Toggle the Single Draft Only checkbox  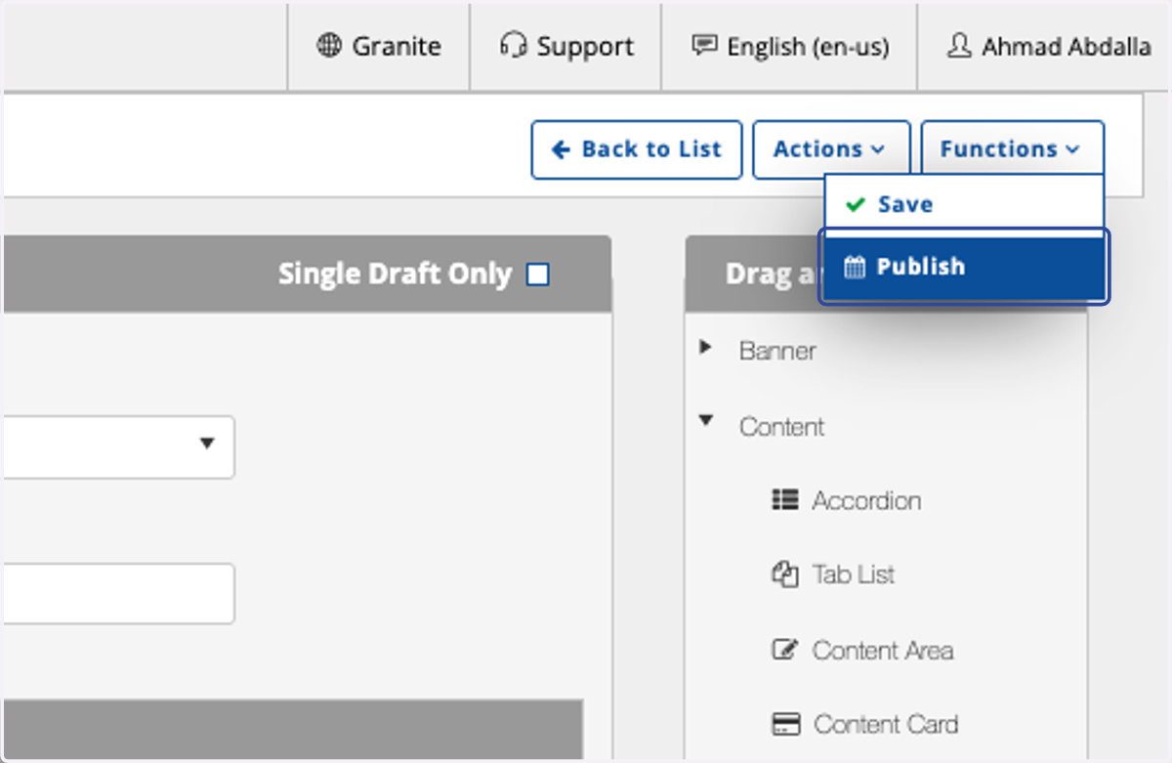click(x=538, y=276)
